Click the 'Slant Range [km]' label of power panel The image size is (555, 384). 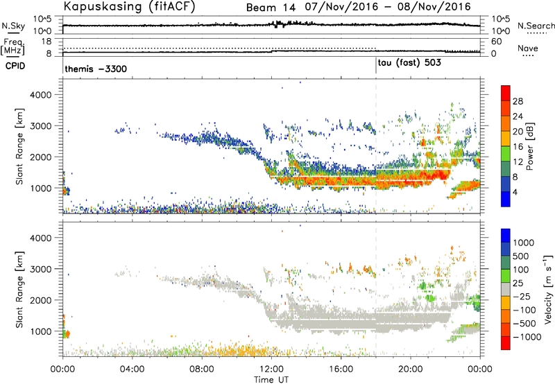pos(19,146)
